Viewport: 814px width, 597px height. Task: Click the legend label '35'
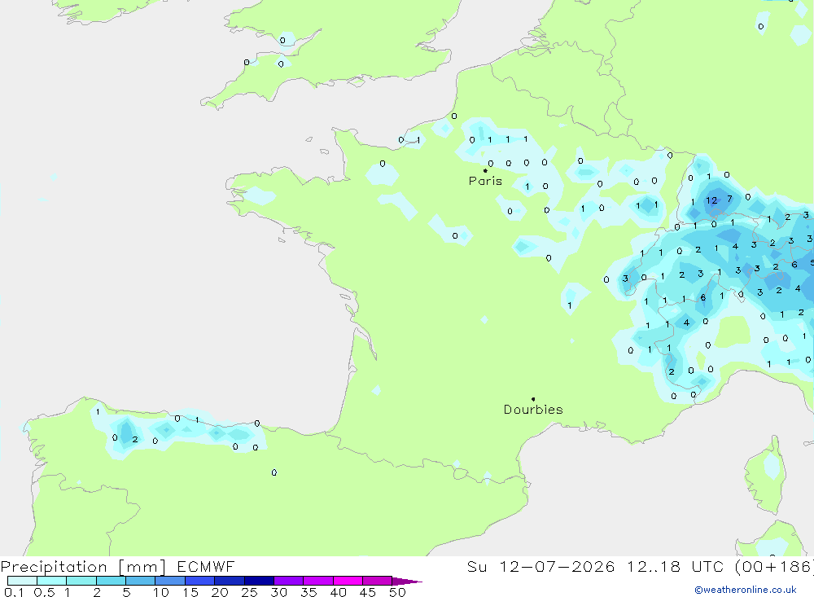309,592
